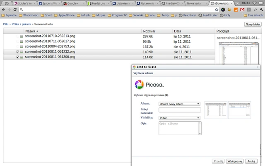Viewport: 265px width, 166px height.
Task: Go to Pliki in the breadcrumb
Action: 5,24
